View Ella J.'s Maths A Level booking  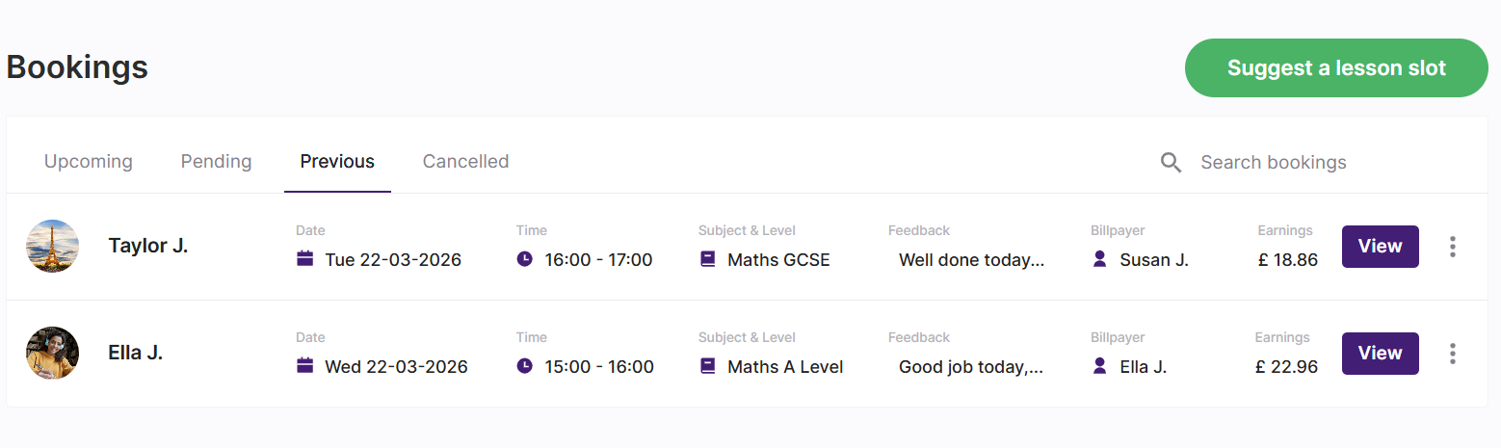click(1380, 354)
